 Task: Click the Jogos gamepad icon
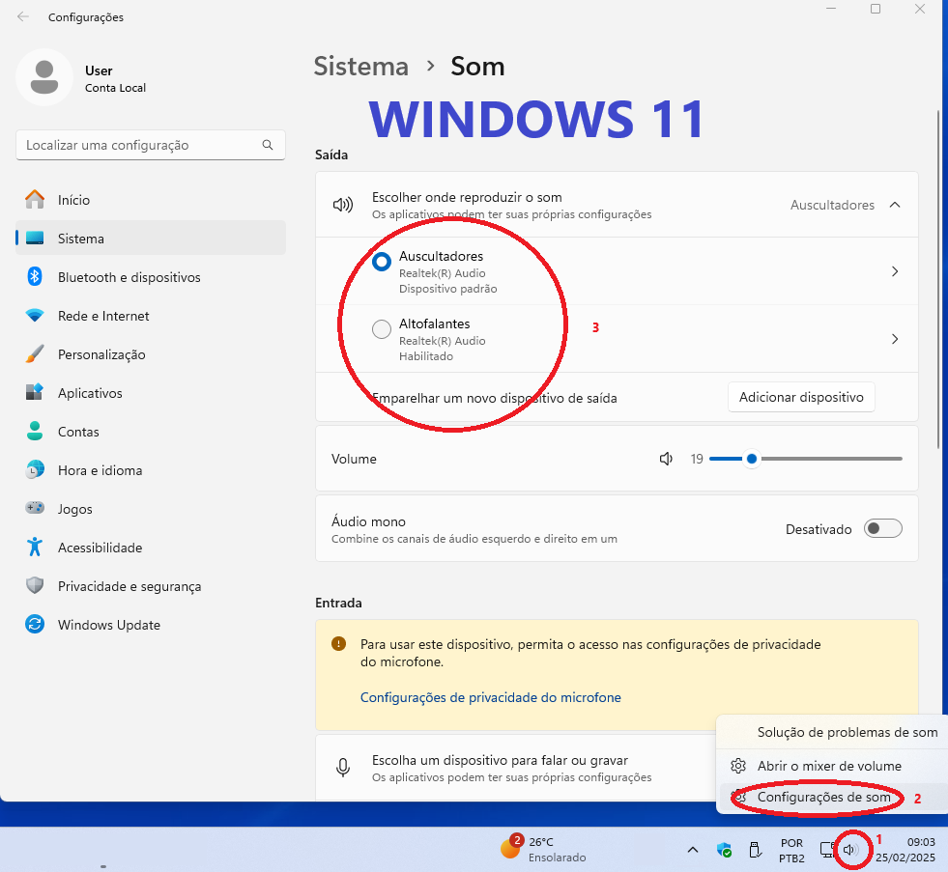[35, 508]
